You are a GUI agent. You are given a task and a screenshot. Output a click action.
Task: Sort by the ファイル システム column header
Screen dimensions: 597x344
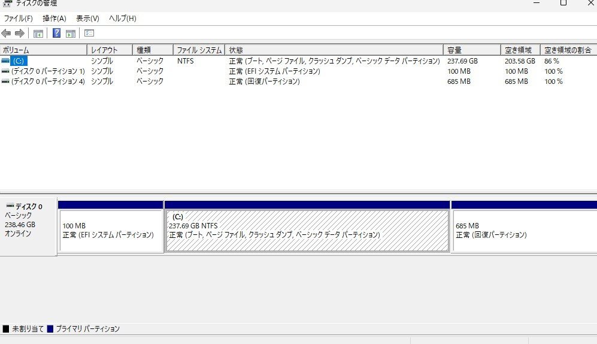pyautogui.click(x=199, y=50)
